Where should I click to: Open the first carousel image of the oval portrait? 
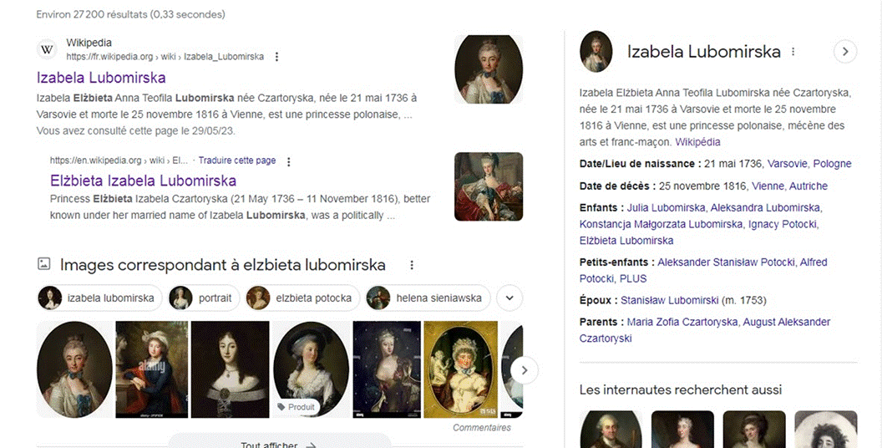click(74, 369)
